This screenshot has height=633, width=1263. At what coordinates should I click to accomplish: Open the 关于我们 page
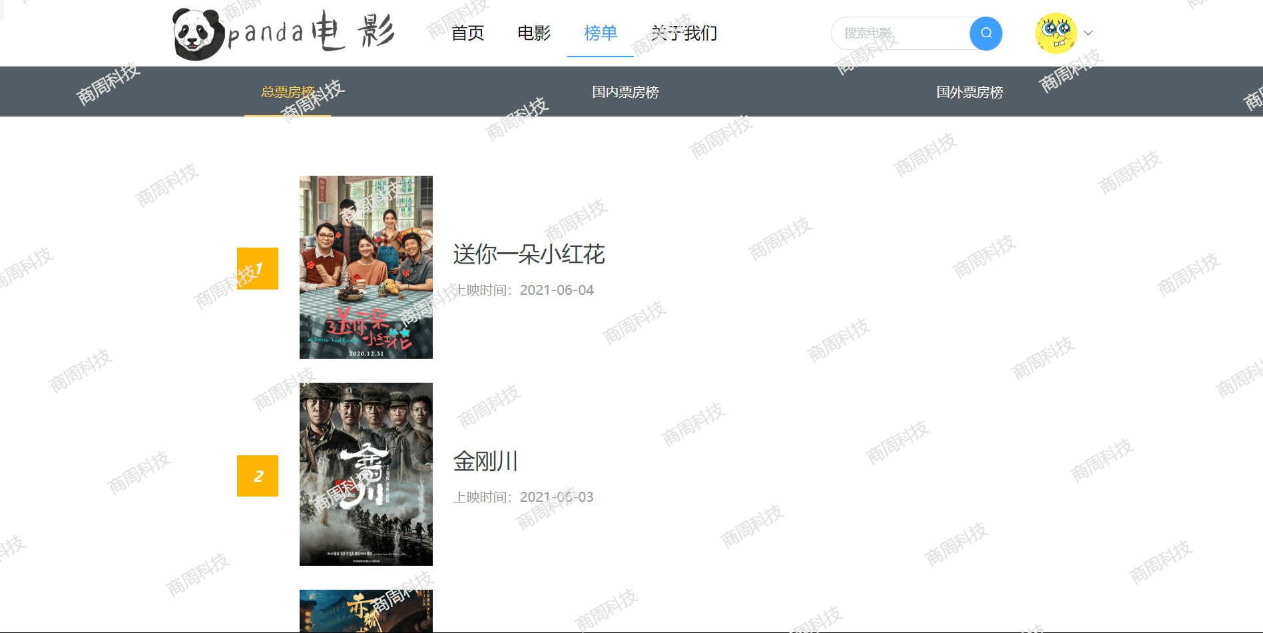point(684,33)
